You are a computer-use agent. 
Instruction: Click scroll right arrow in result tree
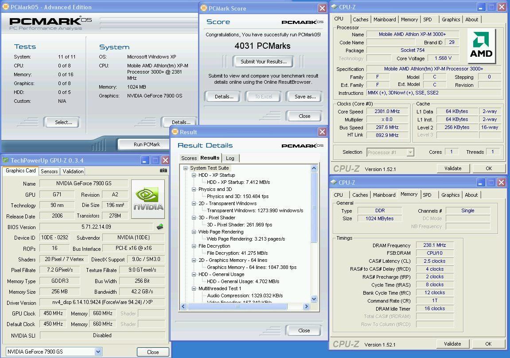coord(306,306)
